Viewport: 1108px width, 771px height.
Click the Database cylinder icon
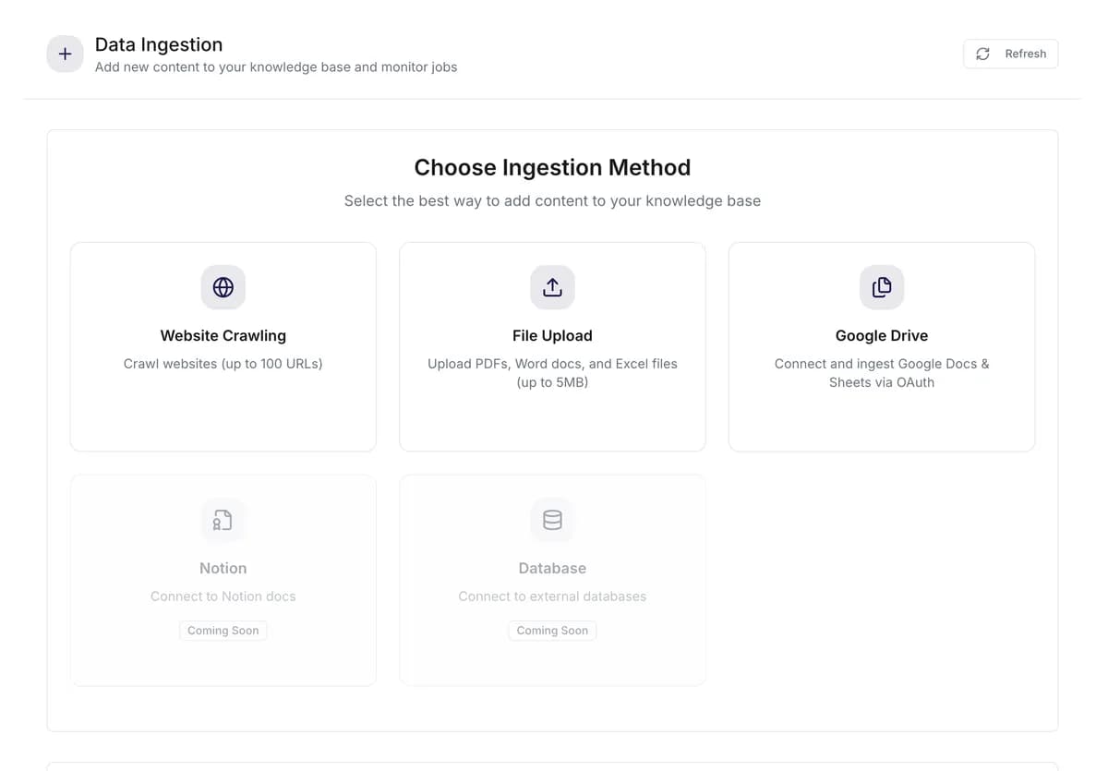tap(552, 520)
